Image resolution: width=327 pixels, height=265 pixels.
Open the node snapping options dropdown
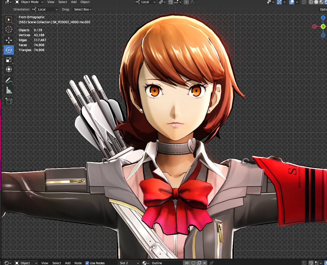click(318, 263)
